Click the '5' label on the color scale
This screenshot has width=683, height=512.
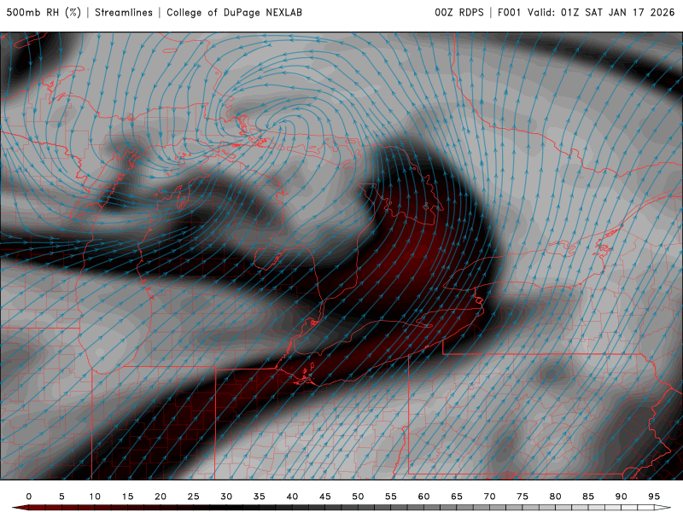click(61, 497)
